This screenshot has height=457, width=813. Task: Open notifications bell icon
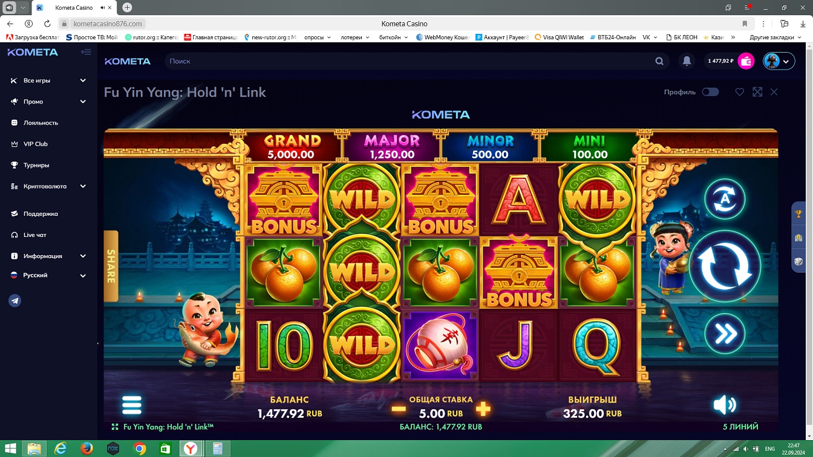(x=687, y=61)
